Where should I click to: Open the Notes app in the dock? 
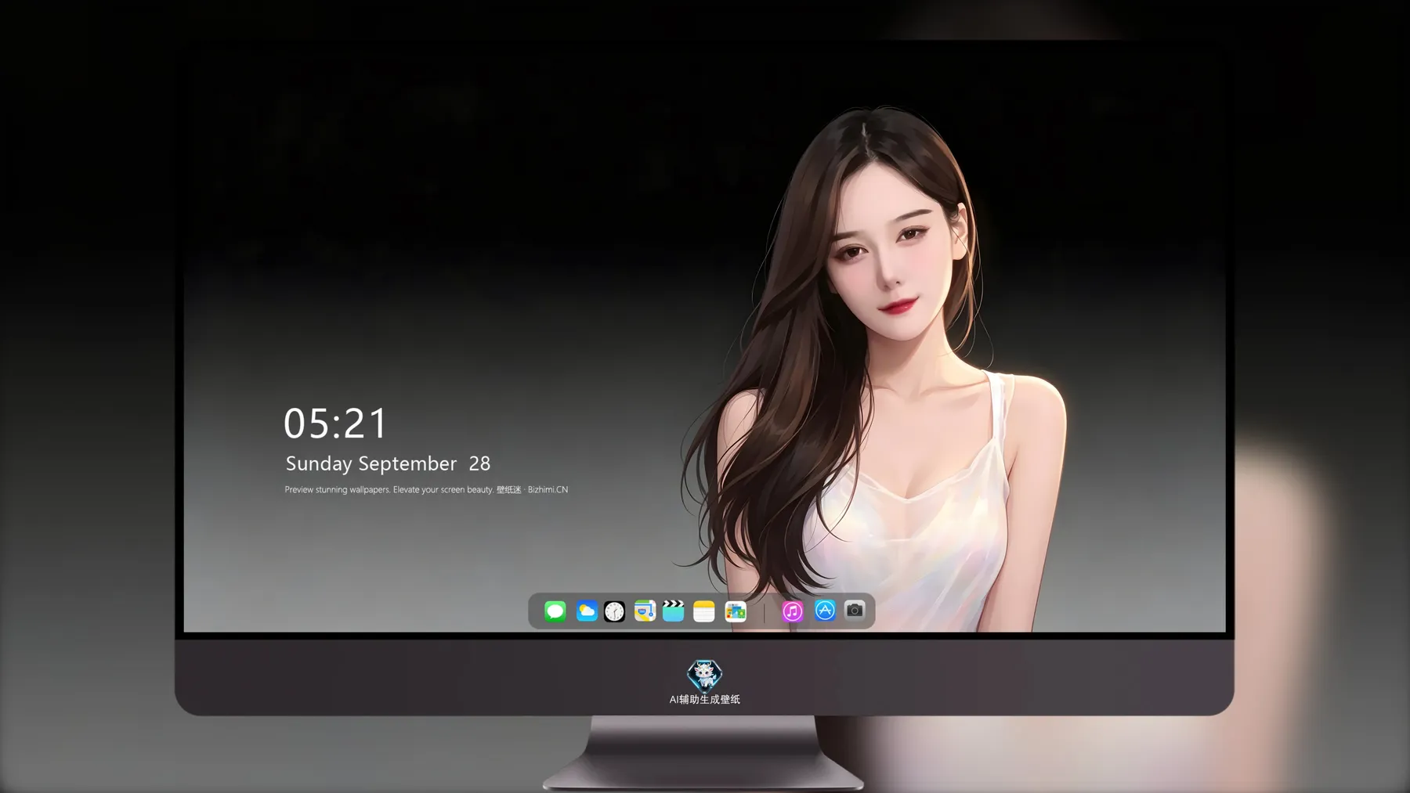(x=704, y=611)
